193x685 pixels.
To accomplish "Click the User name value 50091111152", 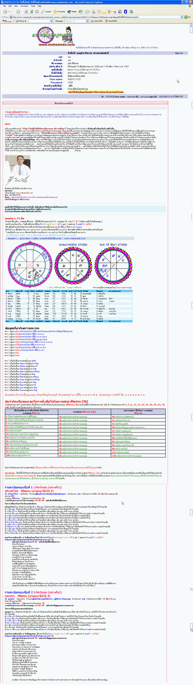I will coord(74,79).
